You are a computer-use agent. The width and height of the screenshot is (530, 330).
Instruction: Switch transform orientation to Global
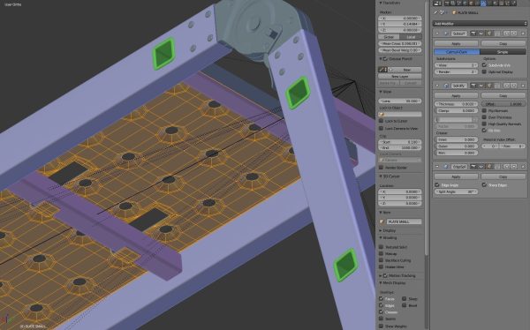(x=389, y=37)
